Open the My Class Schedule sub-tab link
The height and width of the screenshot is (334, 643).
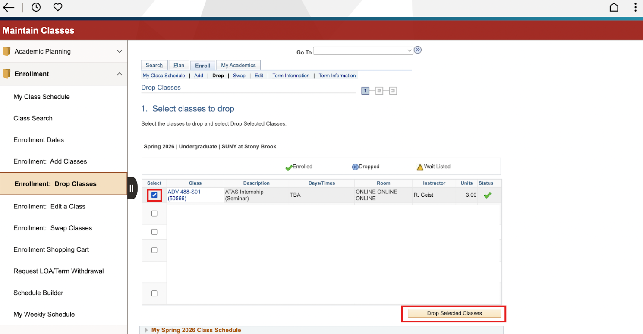click(164, 76)
